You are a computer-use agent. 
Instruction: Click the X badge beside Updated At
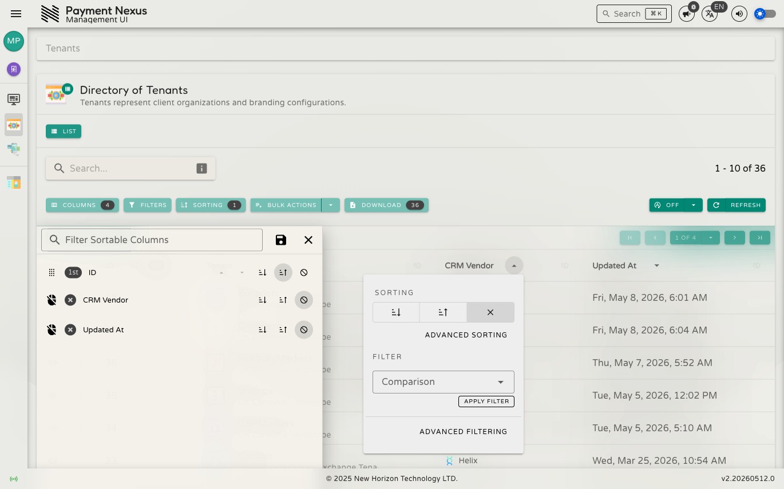(70, 329)
